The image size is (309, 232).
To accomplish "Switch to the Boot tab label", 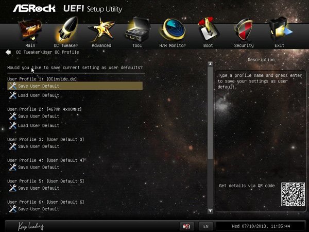I will pos(208,45).
